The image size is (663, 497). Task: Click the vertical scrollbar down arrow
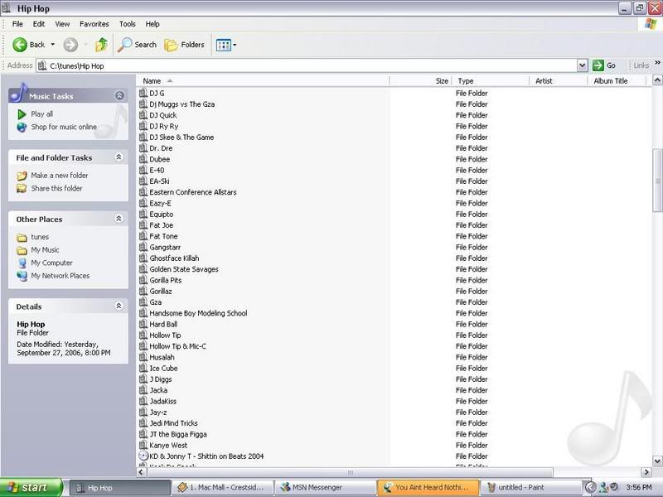(657, 461)
